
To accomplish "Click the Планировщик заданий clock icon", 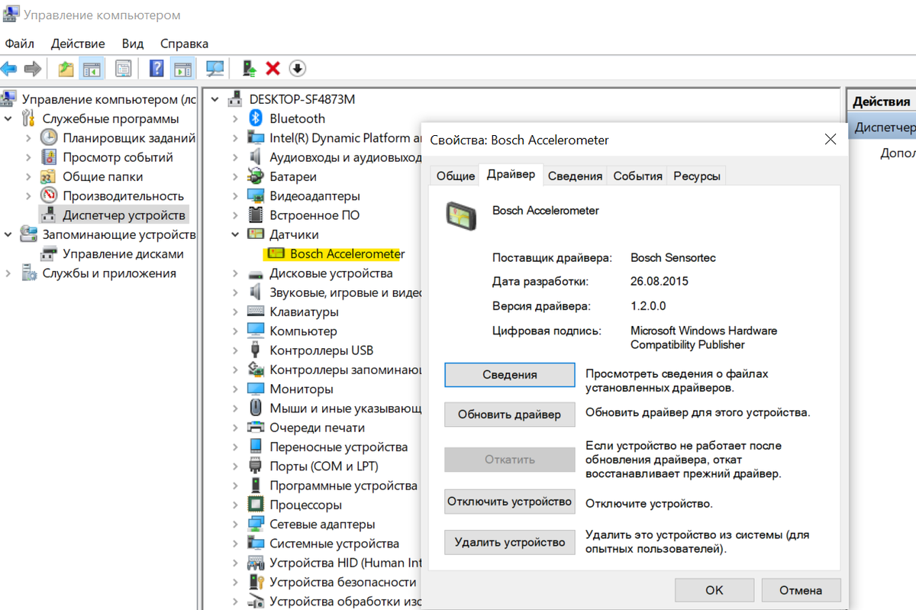I will 49,138.
